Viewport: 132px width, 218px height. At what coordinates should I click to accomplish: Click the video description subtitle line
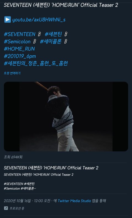[x=38, y=175]
